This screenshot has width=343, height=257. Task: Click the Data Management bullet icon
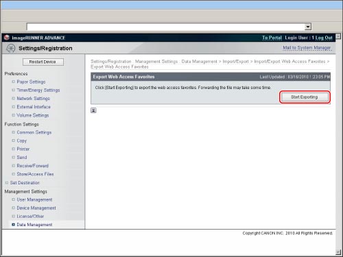[13, 225]
